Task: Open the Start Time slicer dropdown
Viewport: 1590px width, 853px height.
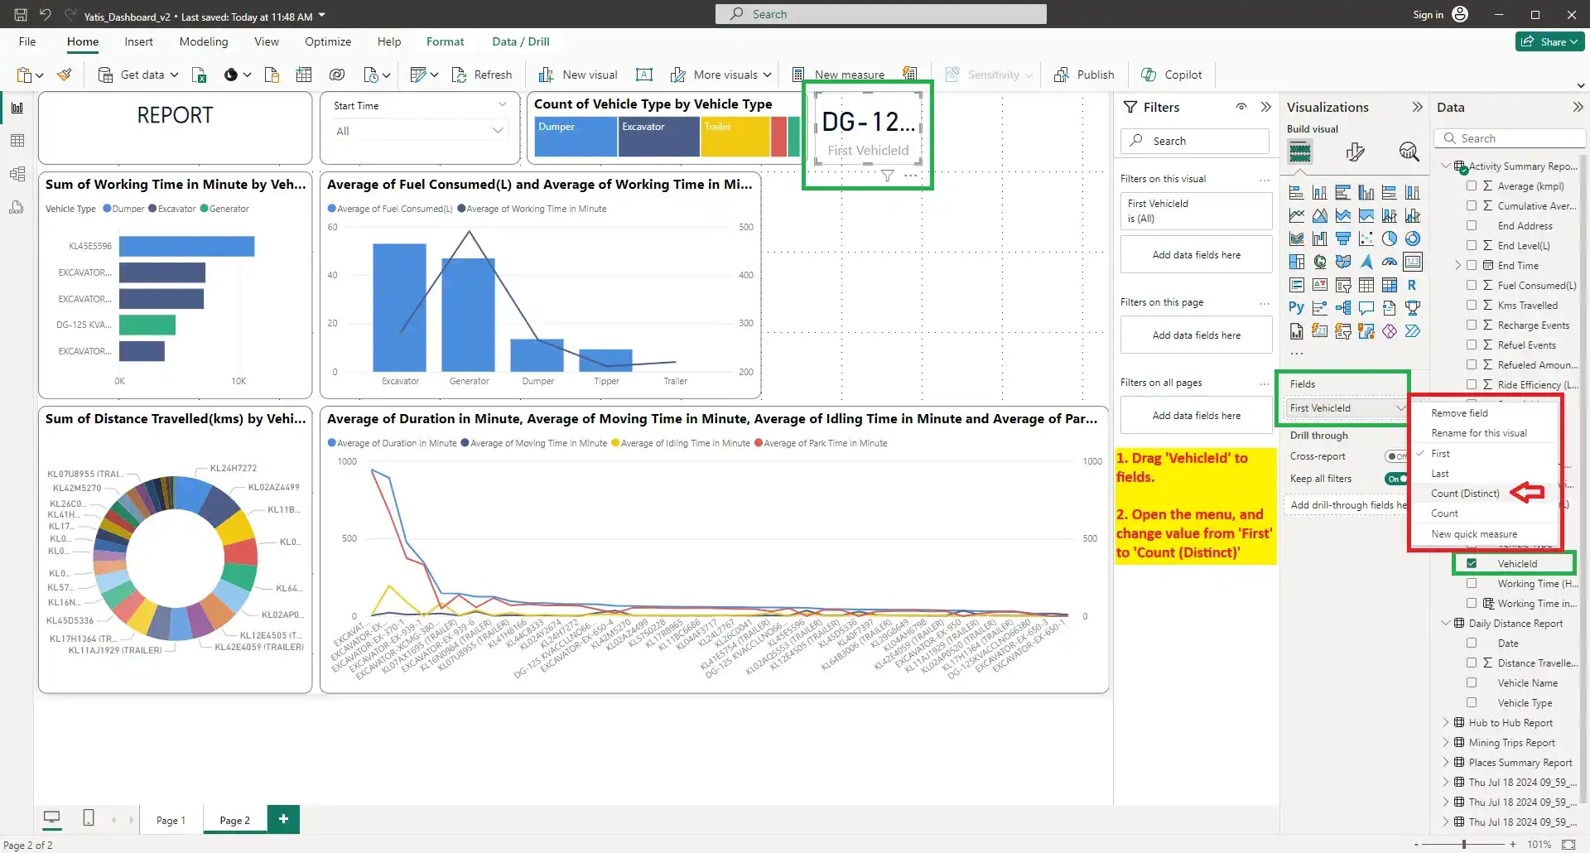Action: pyautogui.click(x=497, y=131)
